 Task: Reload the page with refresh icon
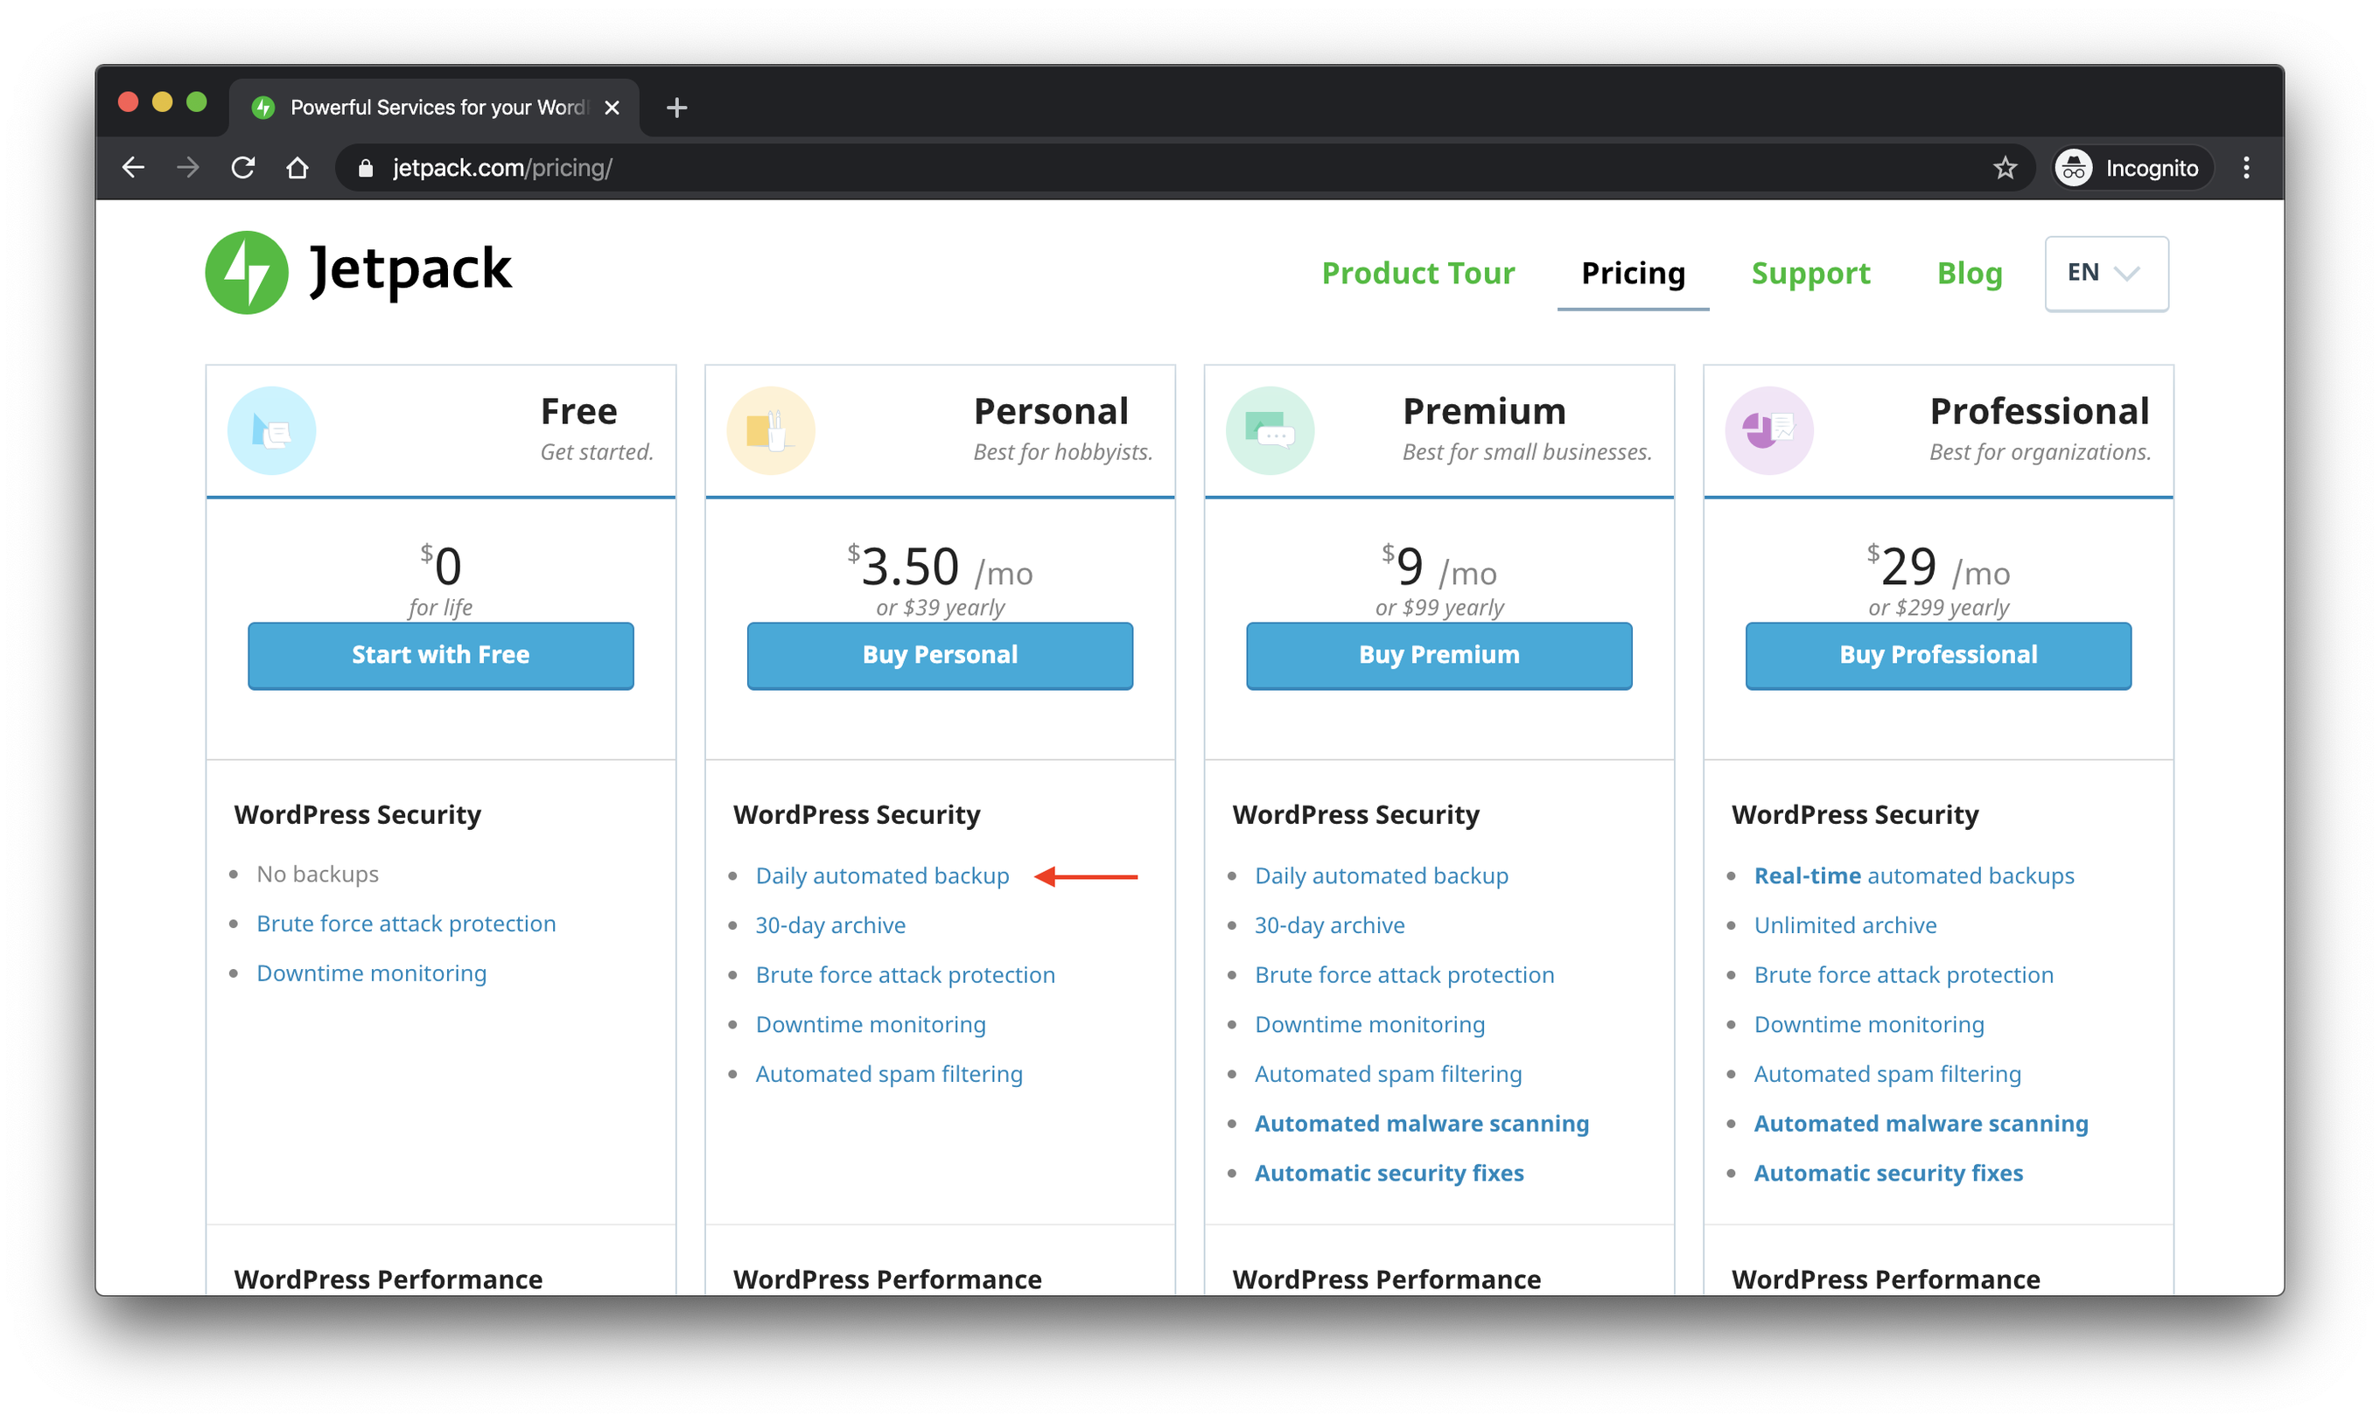(242, 168)
